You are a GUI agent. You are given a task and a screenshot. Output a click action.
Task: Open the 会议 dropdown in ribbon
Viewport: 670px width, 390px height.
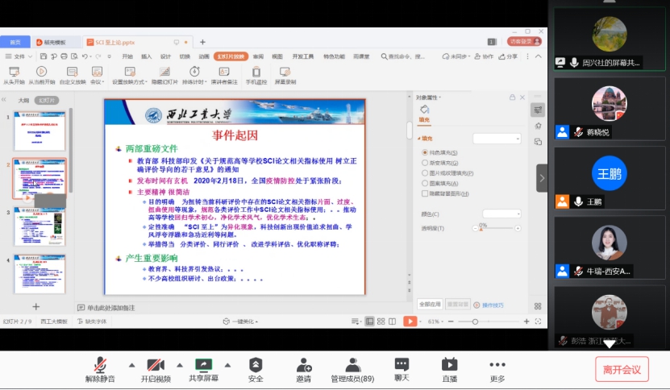(x=97, y=76)
